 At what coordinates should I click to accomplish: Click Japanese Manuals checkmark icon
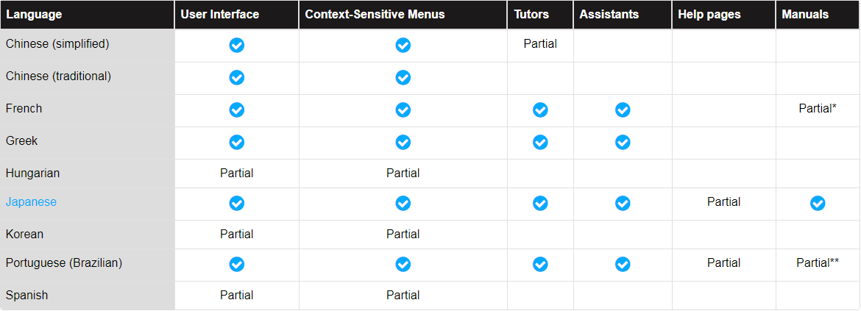(818, 204)
